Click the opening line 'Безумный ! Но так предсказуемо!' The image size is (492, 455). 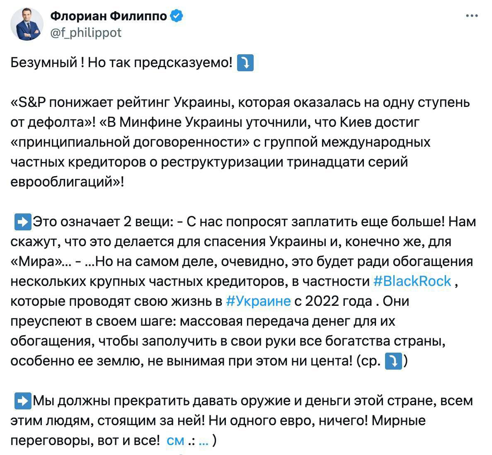(121, 63)
